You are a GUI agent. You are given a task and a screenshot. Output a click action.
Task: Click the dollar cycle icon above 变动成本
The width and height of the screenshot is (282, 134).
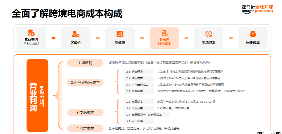209,34
